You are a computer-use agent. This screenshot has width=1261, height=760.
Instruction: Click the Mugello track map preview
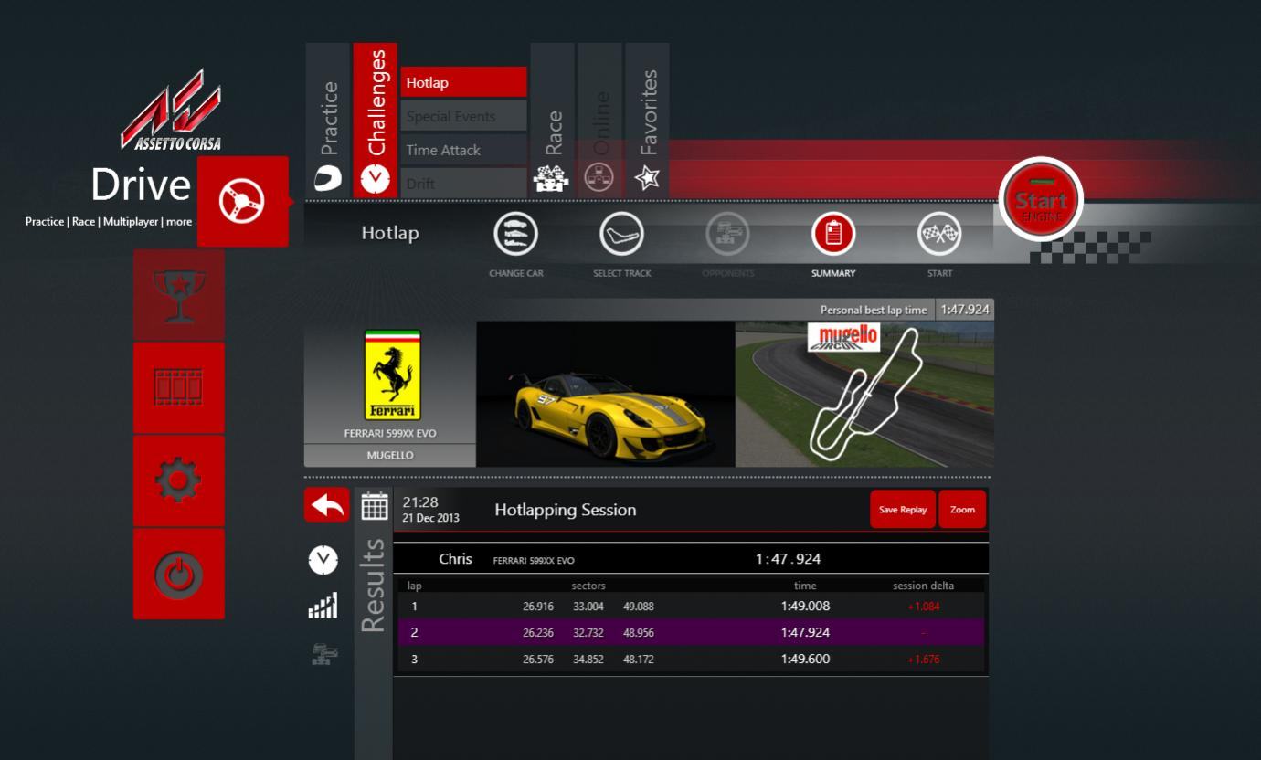pos(864,394)
